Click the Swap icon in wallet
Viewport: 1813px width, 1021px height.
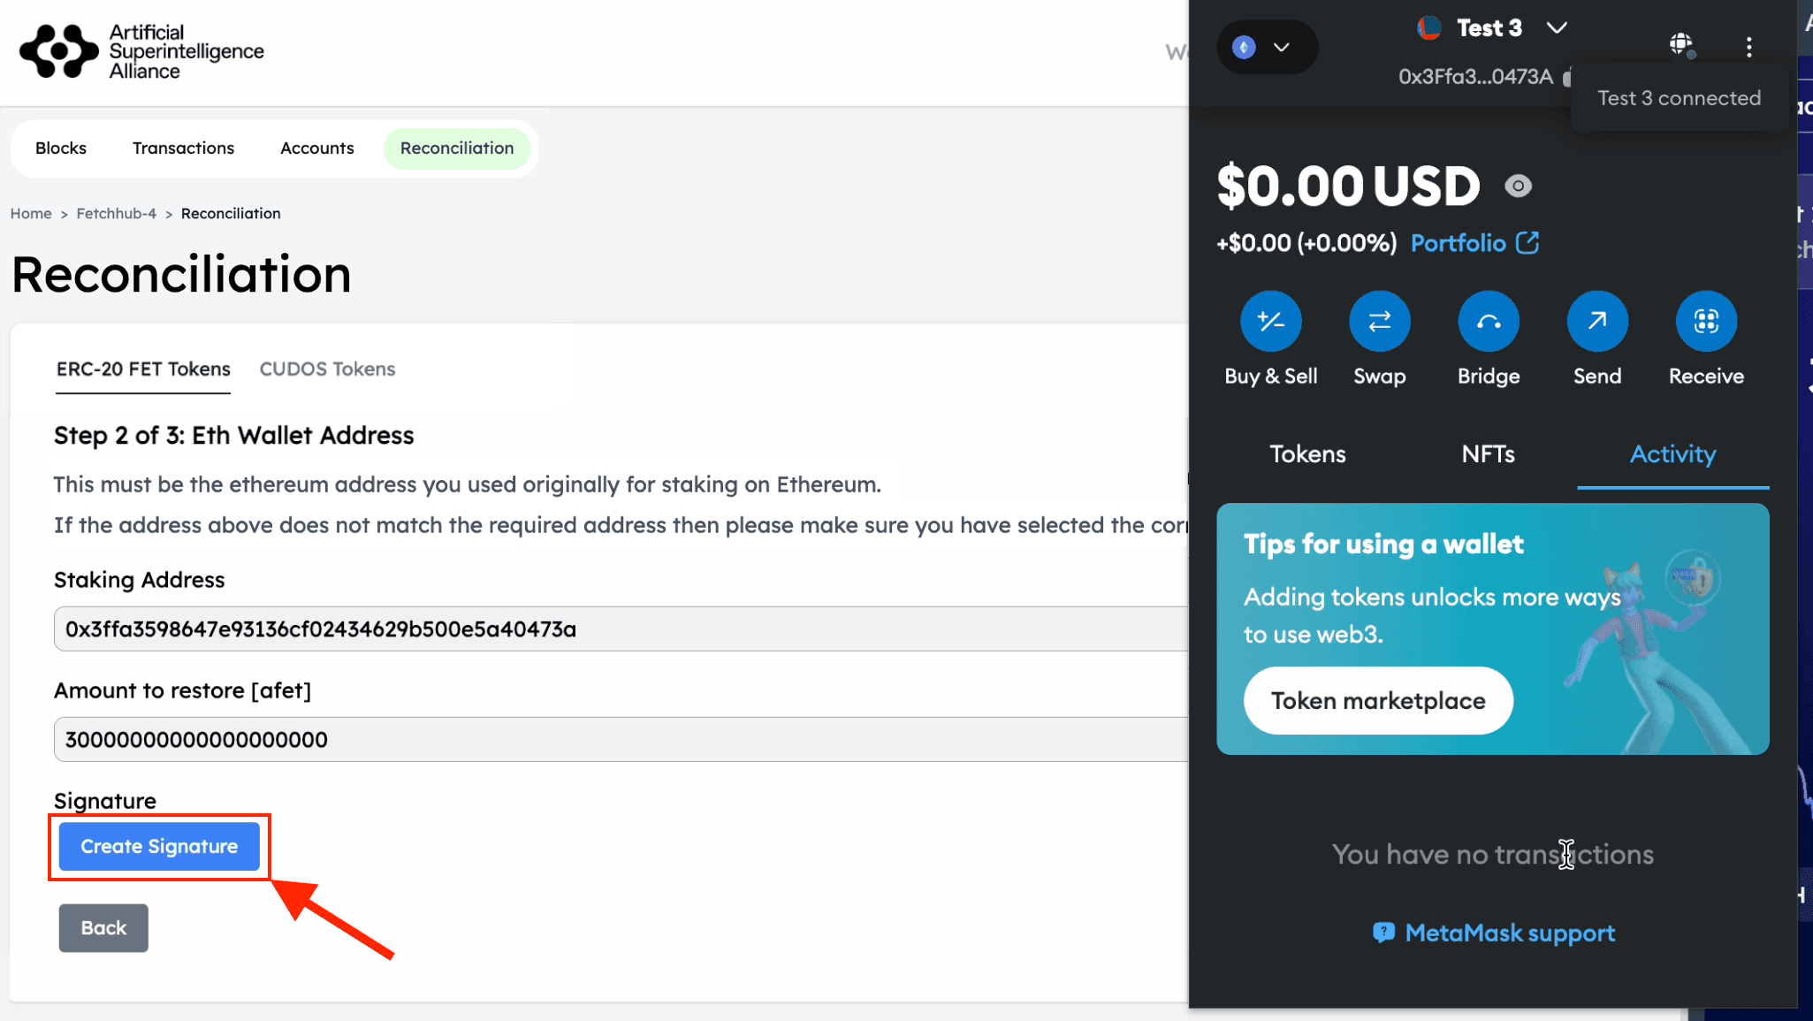pyautogui.click(x=1379, y=321)
